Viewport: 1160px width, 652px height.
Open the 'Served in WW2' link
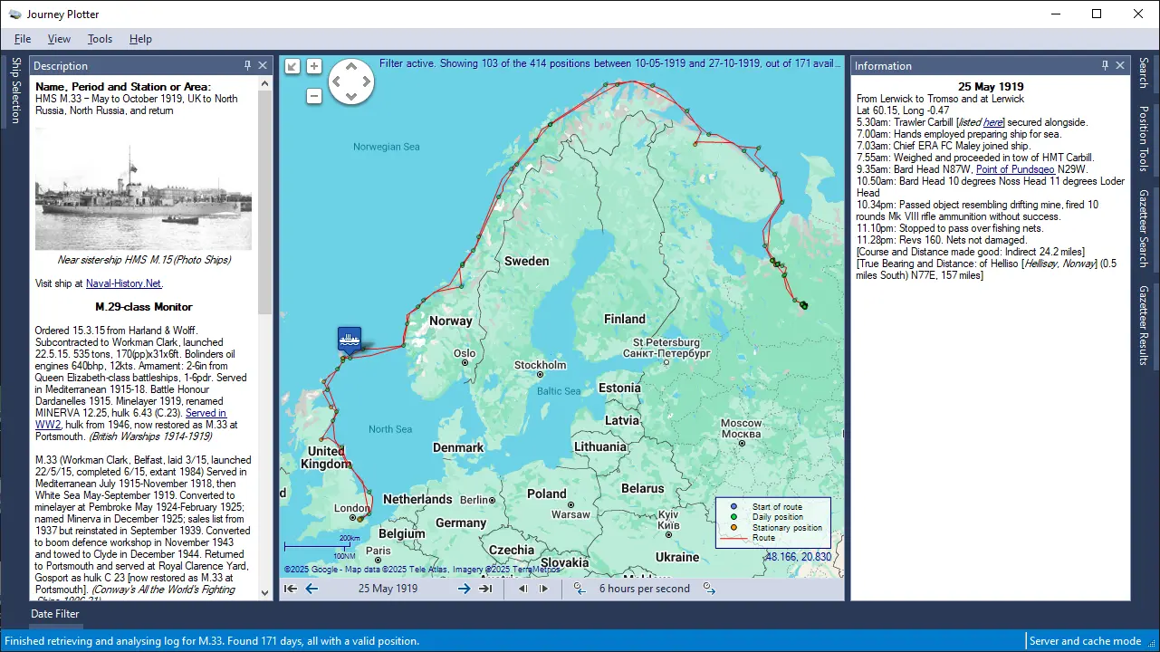click(131, 418)
